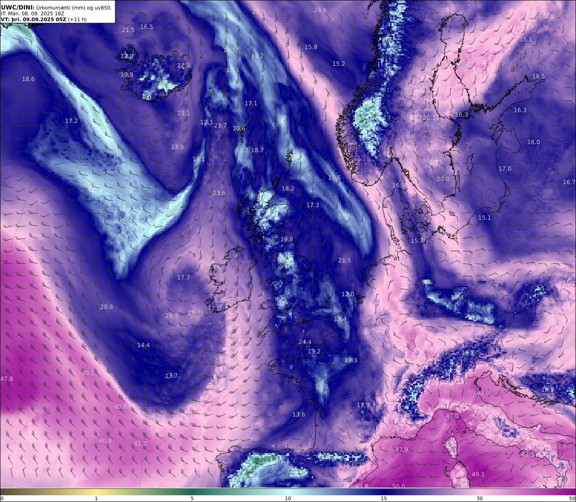Image resolution: width=576 pixels, height=502 pixels.
Task: Select the 13.6 value in Biscay
Action: click(x=299, y=414)
